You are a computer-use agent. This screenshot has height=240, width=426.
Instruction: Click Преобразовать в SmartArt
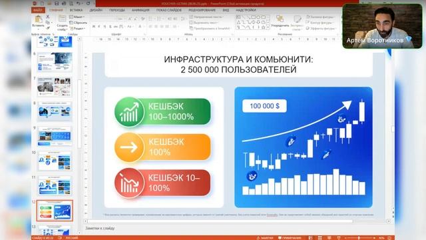click(x=210, y=28)
